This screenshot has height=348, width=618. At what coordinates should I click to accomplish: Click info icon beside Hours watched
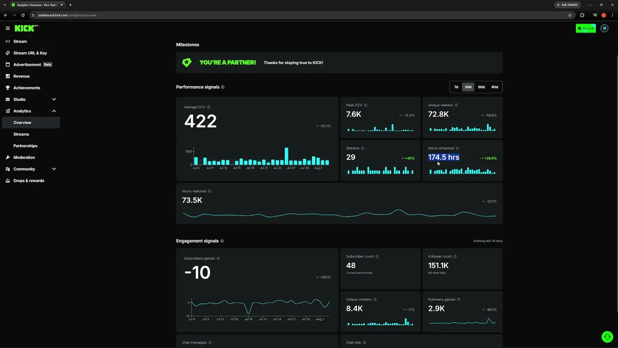click(209, 191)
